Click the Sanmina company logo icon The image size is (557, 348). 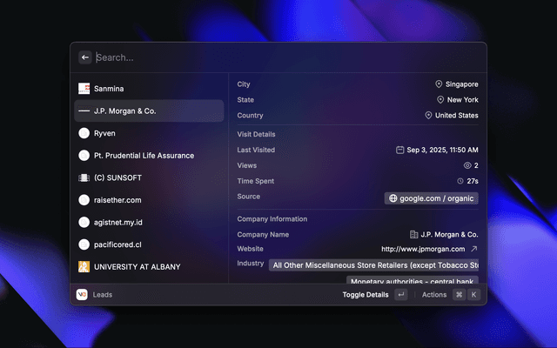coord(84,89)
